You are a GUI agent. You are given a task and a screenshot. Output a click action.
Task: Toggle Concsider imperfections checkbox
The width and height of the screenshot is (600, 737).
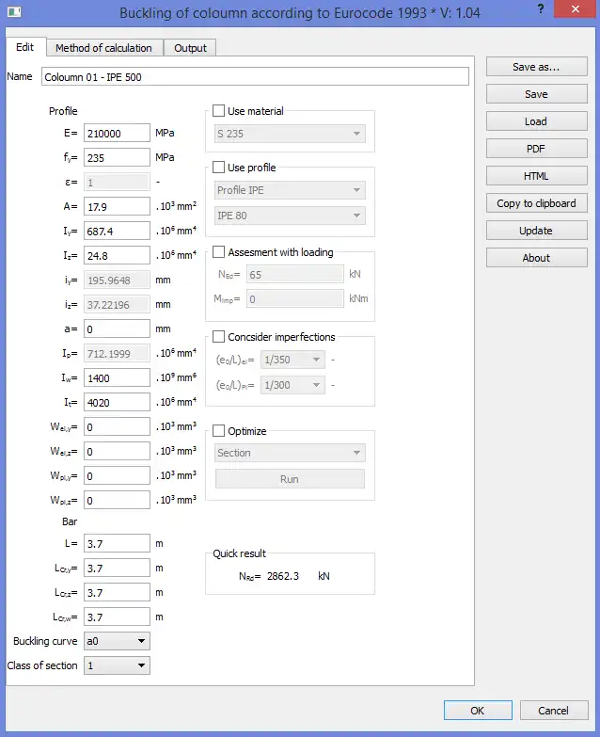click(x=218, y=337)
